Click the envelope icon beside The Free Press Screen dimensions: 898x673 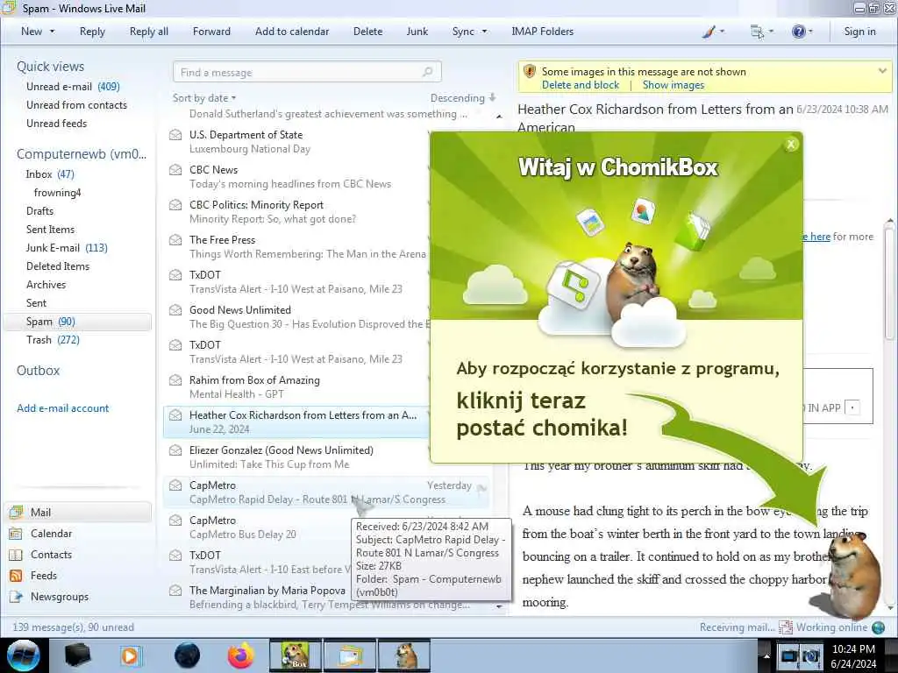175,240
